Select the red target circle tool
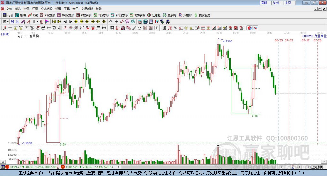Screen dimensions: 327x176 click(65, 28)
